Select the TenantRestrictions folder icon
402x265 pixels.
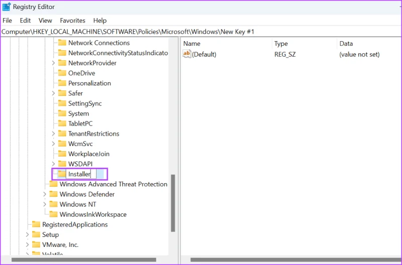pos(62,134)
